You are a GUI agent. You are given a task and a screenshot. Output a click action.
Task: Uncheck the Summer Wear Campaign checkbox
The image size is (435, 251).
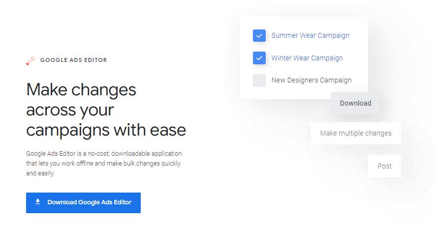[x=259, y=35]
